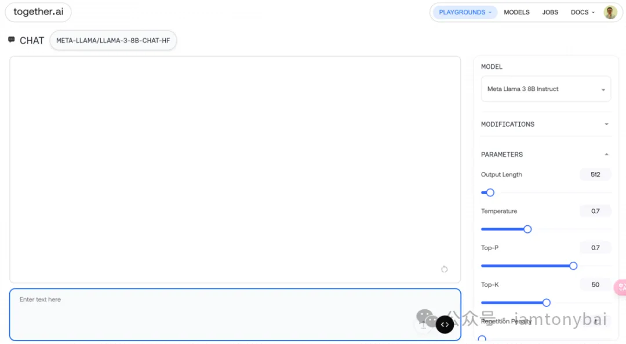Edit the Top-P value field

pos(595,248)
